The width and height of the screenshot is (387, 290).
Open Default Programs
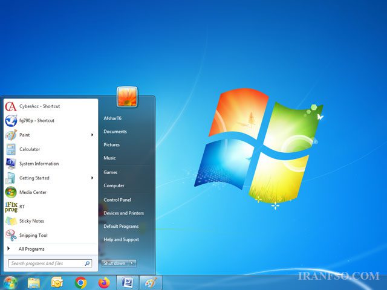[x=121, y=227]
